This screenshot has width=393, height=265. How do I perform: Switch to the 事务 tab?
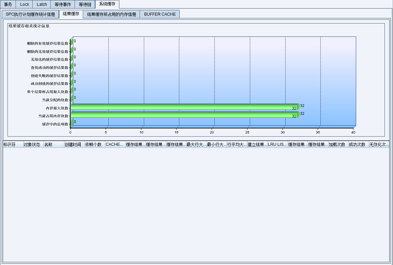click(8, 4)
